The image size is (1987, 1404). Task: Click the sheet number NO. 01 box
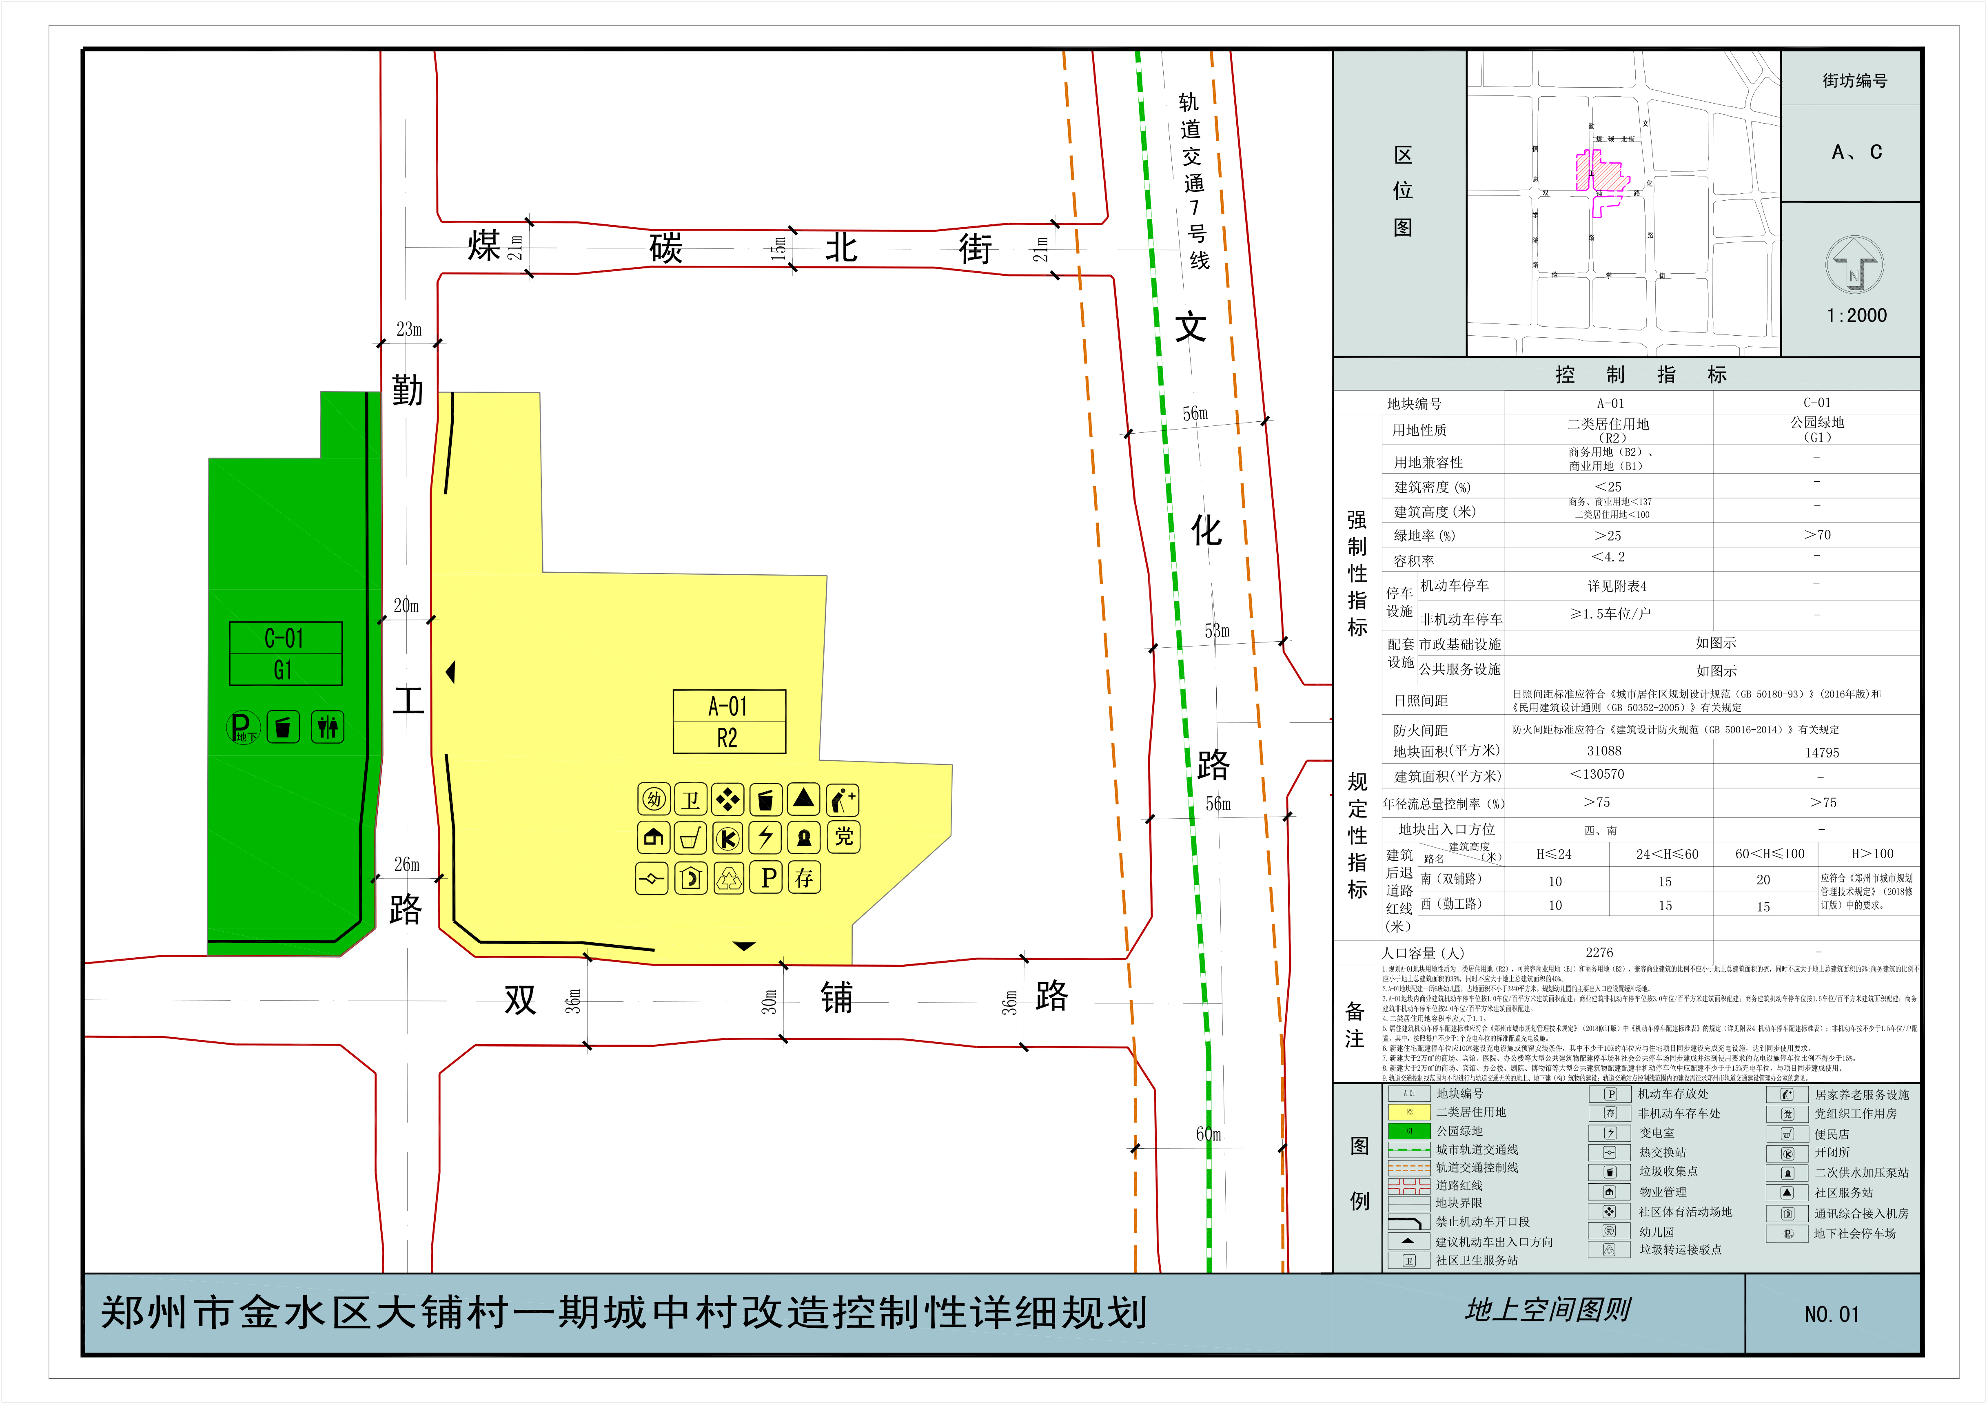point(1832,1314)
